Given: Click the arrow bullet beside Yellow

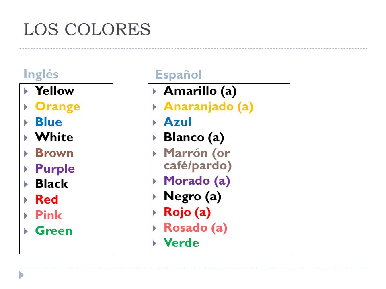Looking at the screenshot, I should (x=26, y=92).
